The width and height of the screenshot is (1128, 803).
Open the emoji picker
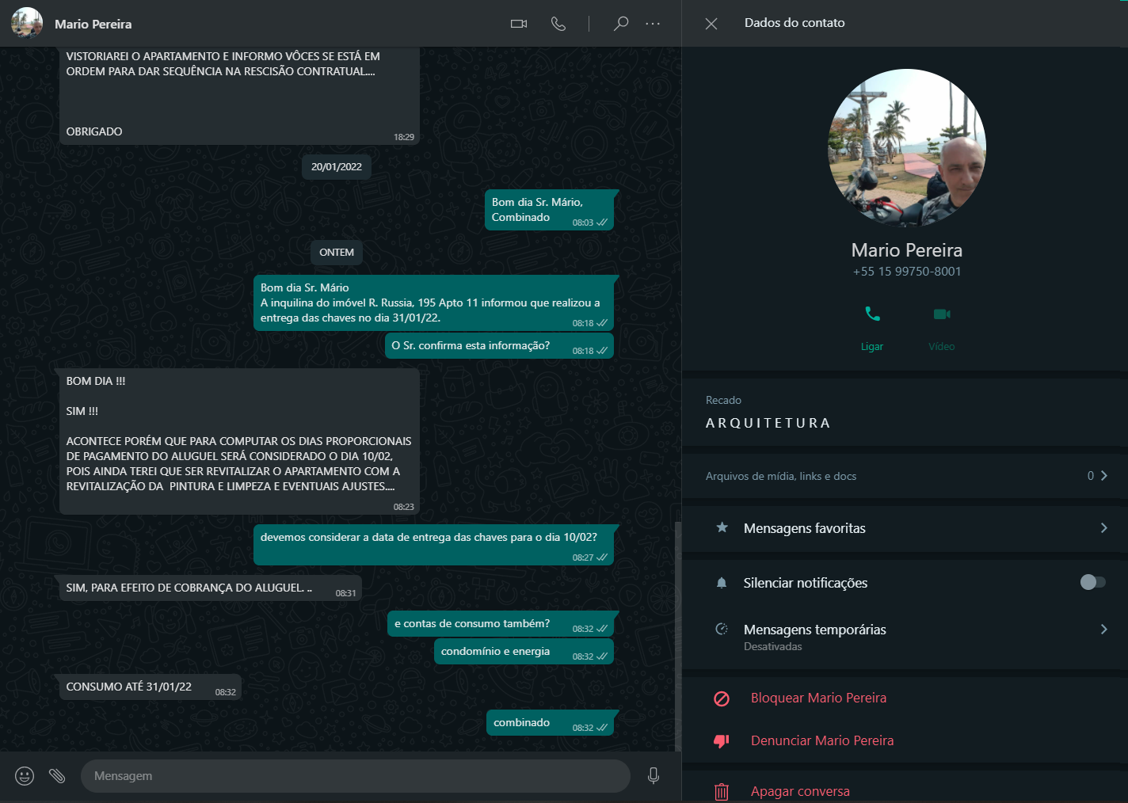(x=25, y=776)
